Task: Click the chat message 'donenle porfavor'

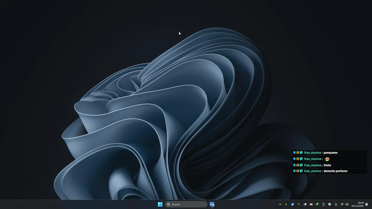Action: coord(335,171)
